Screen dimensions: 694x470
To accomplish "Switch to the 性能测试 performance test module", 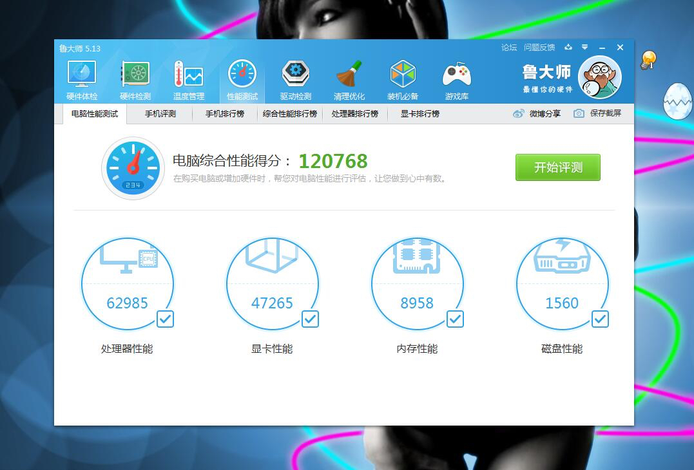I will (x=242, y=77).
